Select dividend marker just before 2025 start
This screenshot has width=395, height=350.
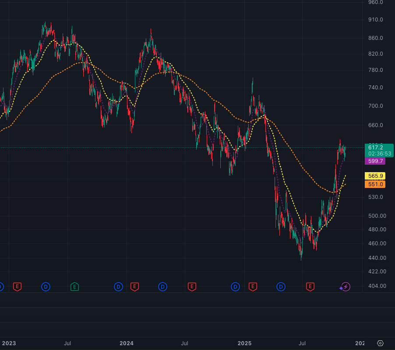tap(236, 287)
